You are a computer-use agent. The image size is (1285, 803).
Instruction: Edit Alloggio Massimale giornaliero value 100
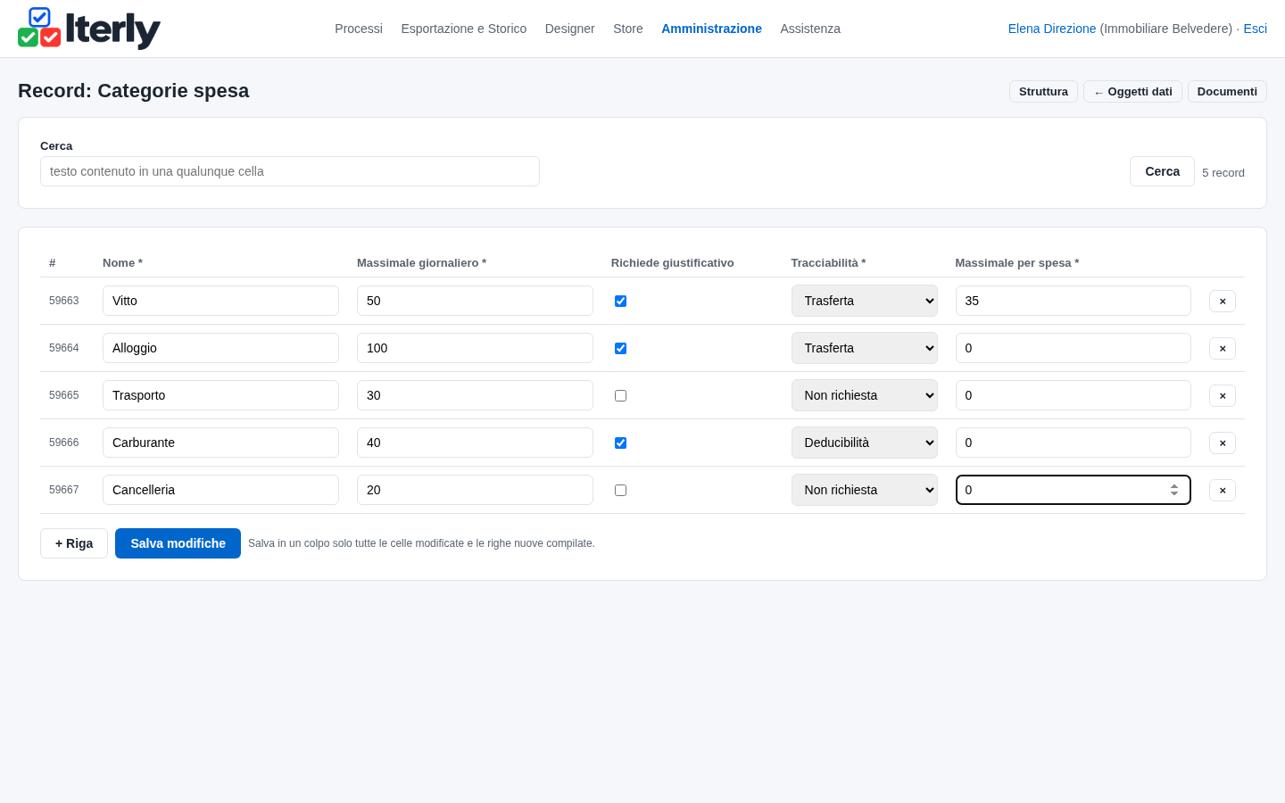point(475,348)
